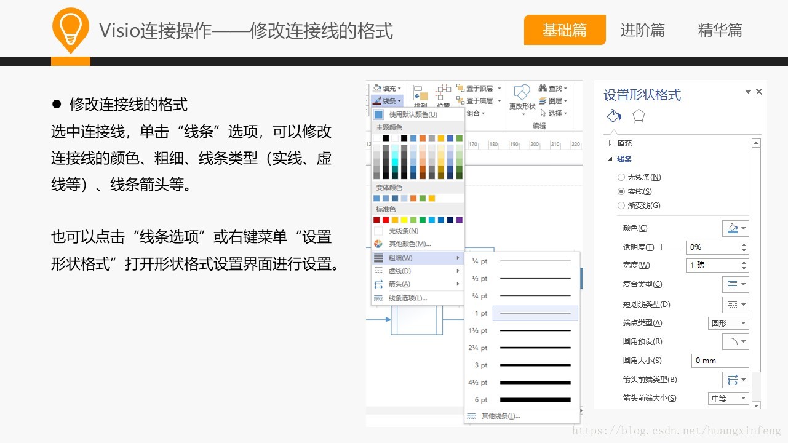788x443 pixels.
Task: Click the 更改形状 change shape icon
Action: pos(522,94)
